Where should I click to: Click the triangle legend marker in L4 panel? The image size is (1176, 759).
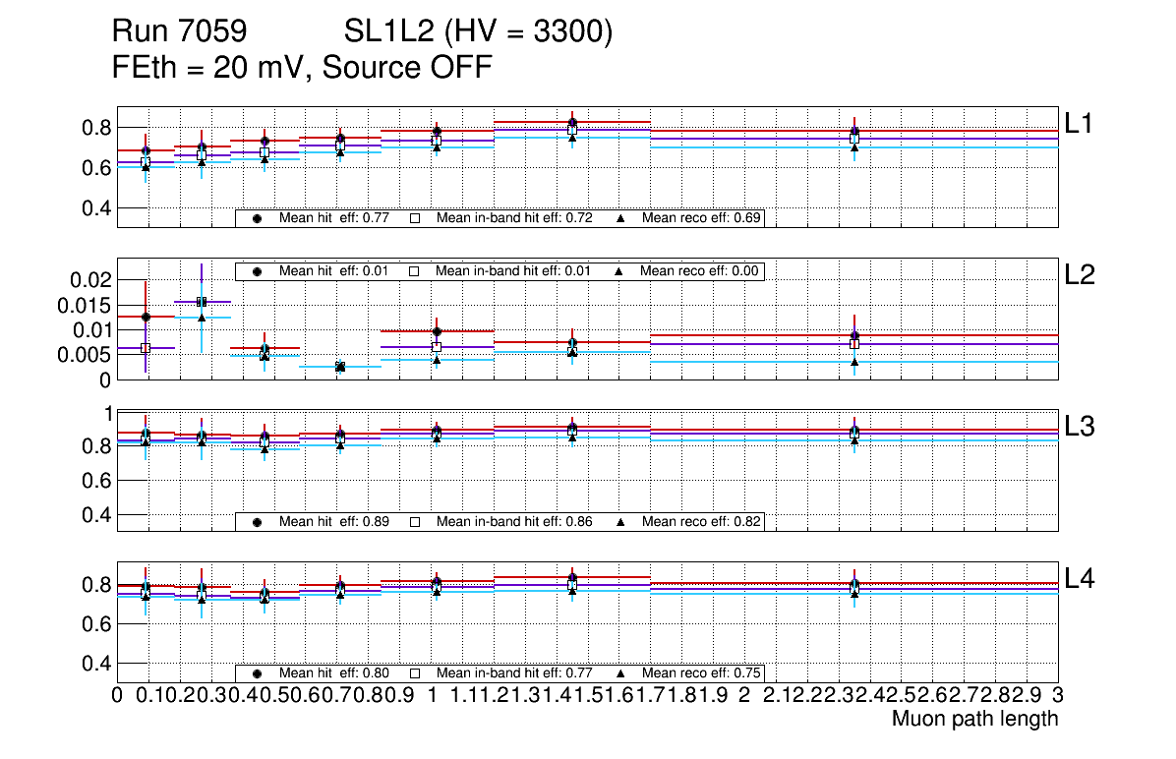pyautogui.click(x=620, y=673)
